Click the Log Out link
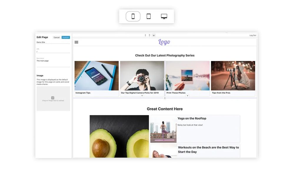 (253, 35)
